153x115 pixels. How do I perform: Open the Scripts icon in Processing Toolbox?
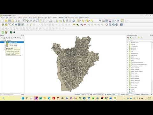(x=131, y=38)
